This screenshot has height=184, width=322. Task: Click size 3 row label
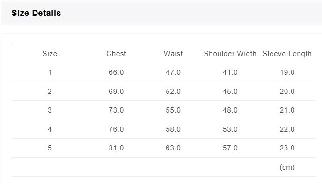coord(50,110)
